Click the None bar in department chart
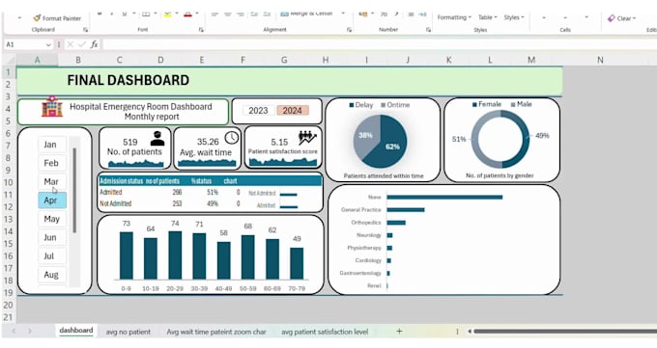 (444, 197)
